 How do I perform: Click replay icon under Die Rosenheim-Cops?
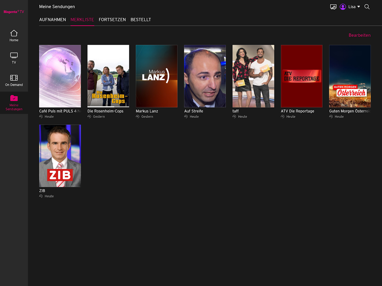point(89,117)
